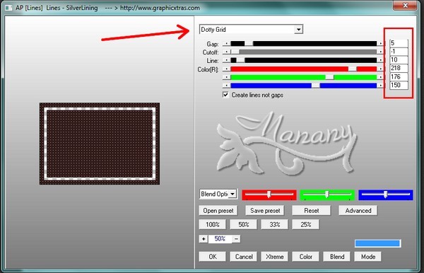Toggle Create lines not gaps checkbox
Screen dimensions: 424x273
click(225, 95)
